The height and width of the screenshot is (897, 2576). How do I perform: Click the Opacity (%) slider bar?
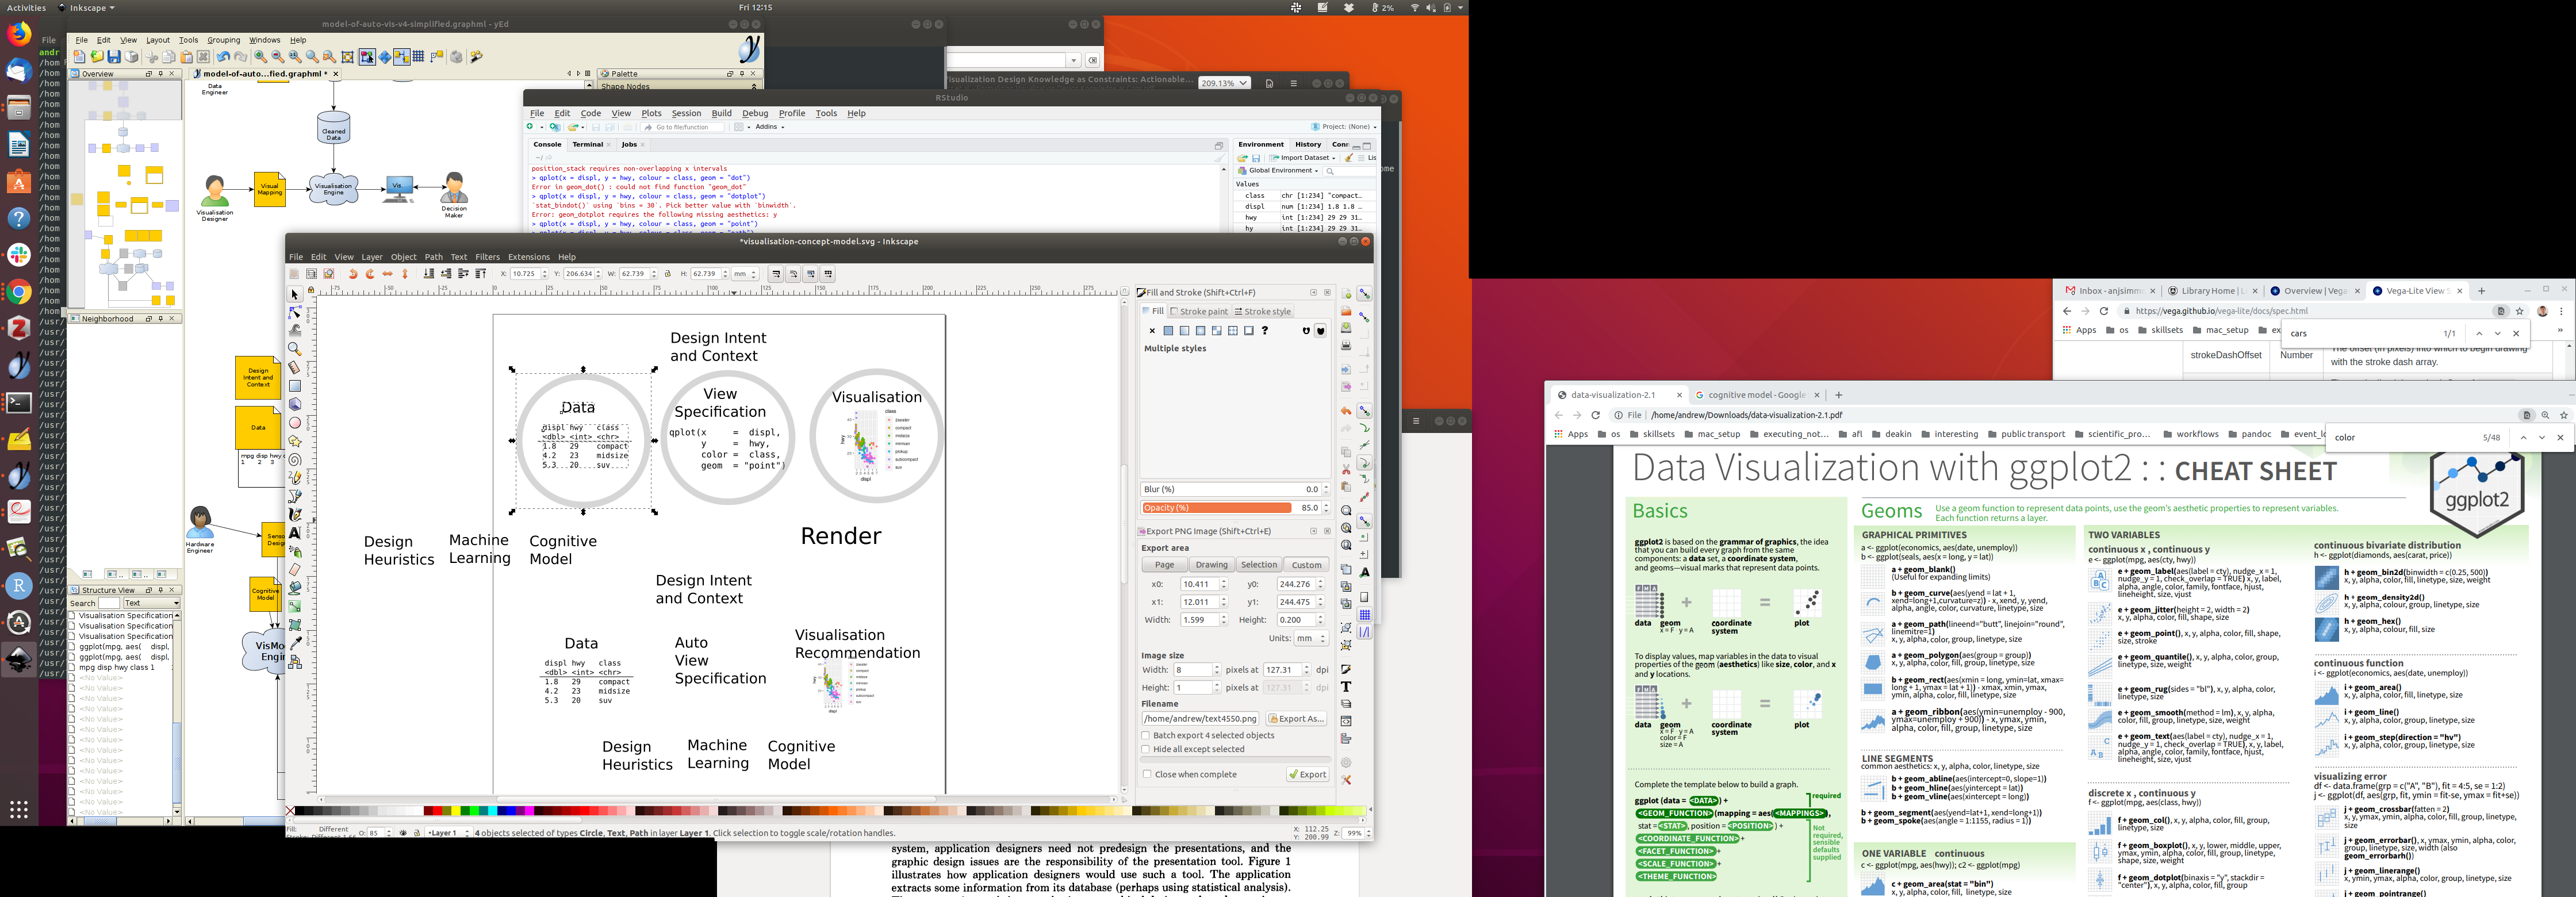click(x=1217, y=508)
